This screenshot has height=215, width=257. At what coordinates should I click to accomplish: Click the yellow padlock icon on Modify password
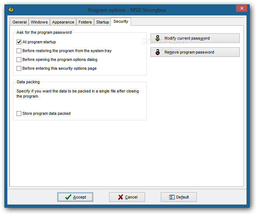pyautogui.click(x=158, y=38)
